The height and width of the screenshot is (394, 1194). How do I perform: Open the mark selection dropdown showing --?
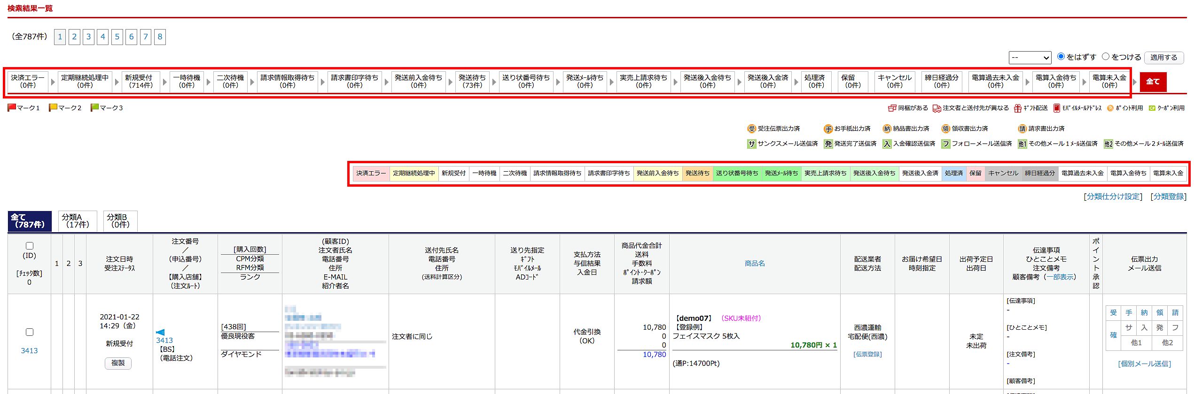pos(1030,58)
